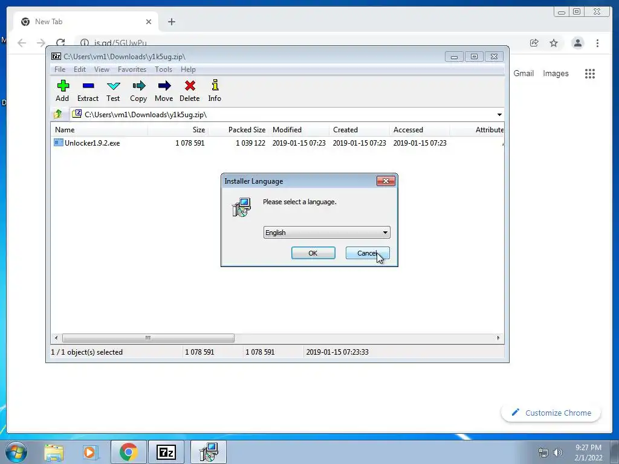This screenshot has height=464, width=619.
Task: Open the Images link
Action: coord(556,73)
